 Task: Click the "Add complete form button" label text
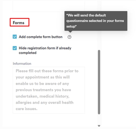[41, 37]
